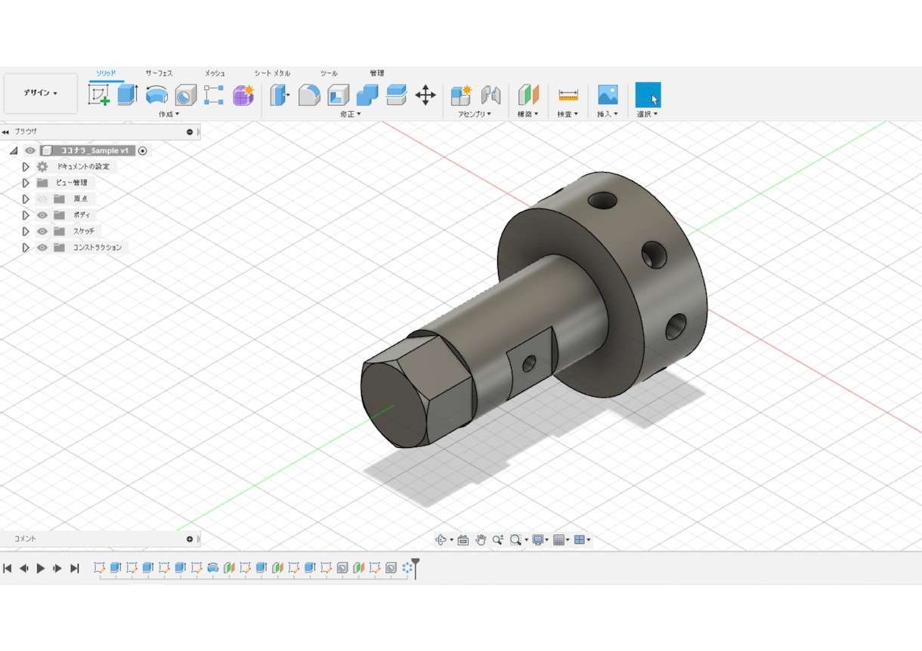Viewport: 922px width, 651px height.
Task: Select the Offset Face tool
Action: click(x=396, y=95)
